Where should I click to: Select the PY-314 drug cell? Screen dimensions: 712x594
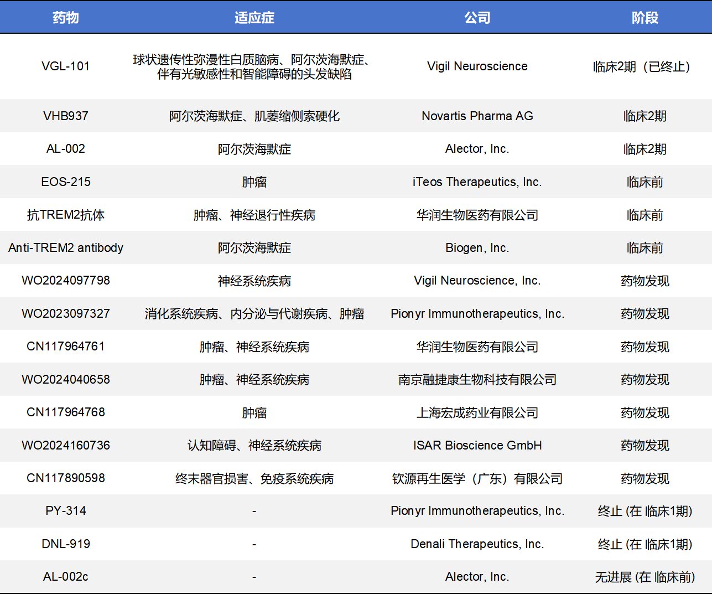pyautogui.click(x=66, y=510)
